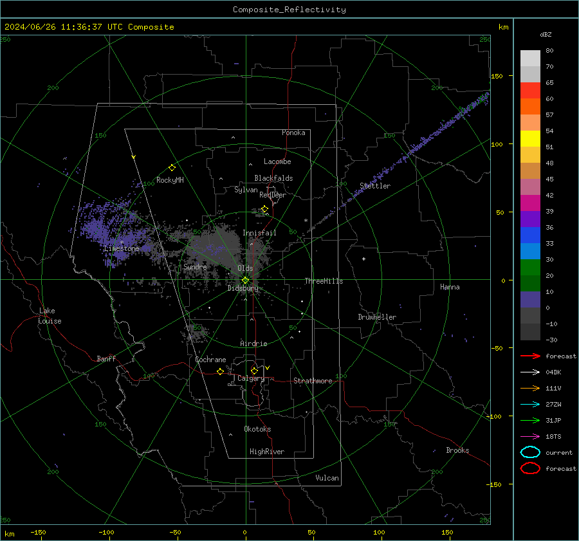Click the yellow diamond marker above Calgary
Viewport: 579px width, 541px height.
(x=254, y=371)
